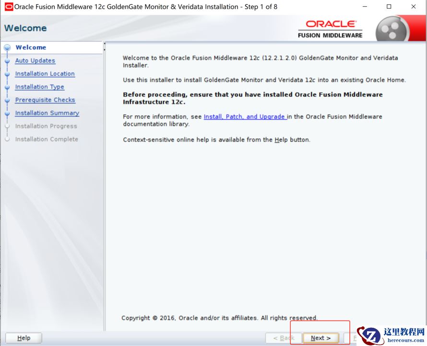427x346 pixels.
Task: Open the Install, Patch, and Upgrade link
Action: pos(245,117)
